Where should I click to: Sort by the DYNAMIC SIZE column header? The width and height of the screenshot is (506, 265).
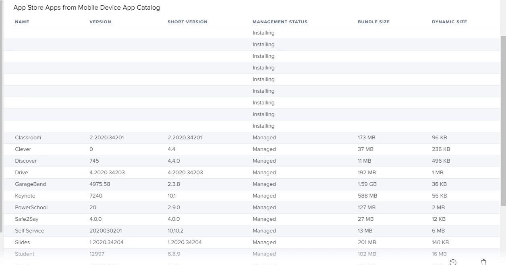(450, 22)
